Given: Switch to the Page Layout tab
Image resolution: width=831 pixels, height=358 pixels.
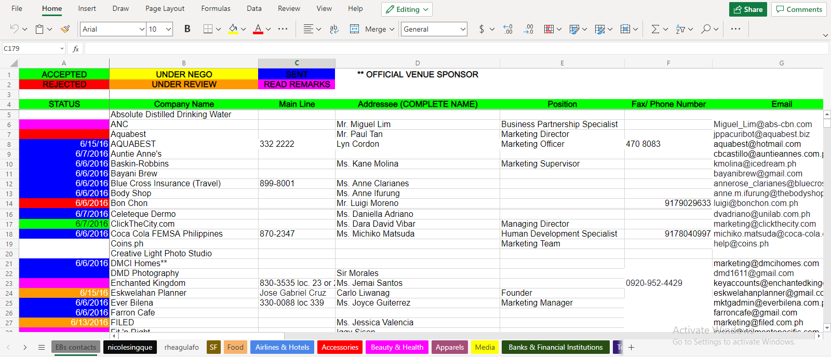Looking at the screenshot, I should pyautogui.click(x=165, y=9).
